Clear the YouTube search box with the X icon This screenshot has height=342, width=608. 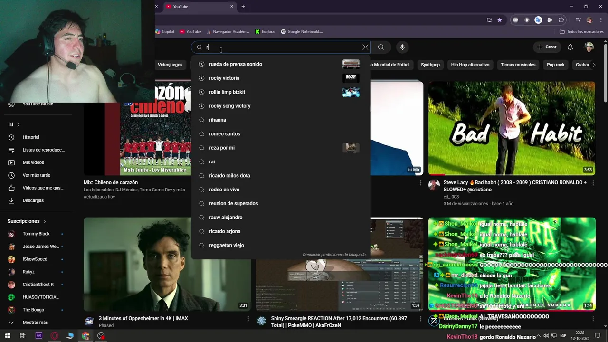(365, 47)
